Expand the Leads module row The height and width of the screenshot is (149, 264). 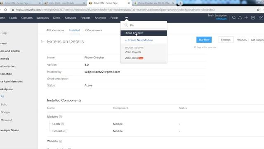62,124
